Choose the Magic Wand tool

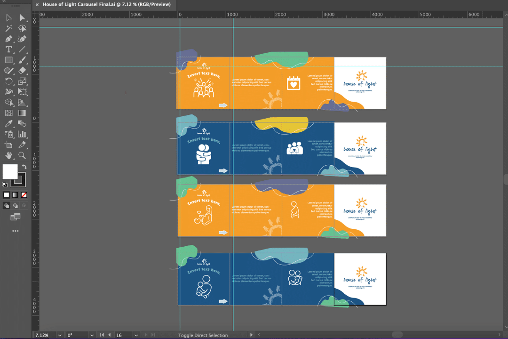pos(8,29)
